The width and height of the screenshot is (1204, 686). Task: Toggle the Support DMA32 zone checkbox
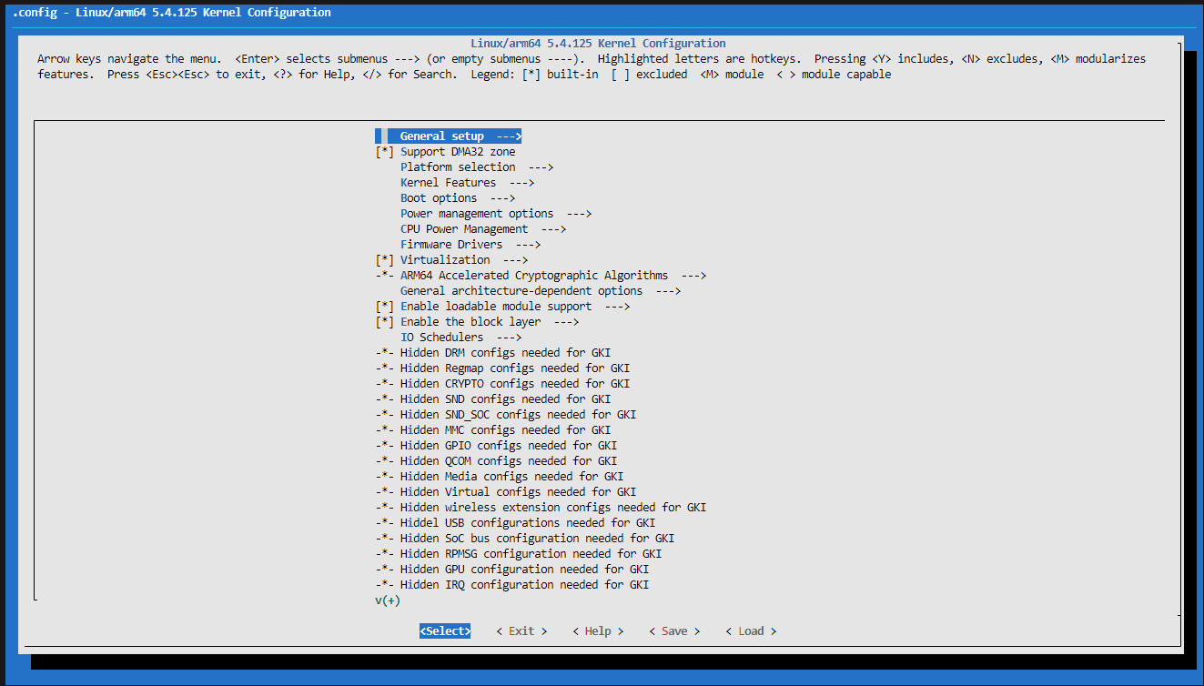coord(385,152)
